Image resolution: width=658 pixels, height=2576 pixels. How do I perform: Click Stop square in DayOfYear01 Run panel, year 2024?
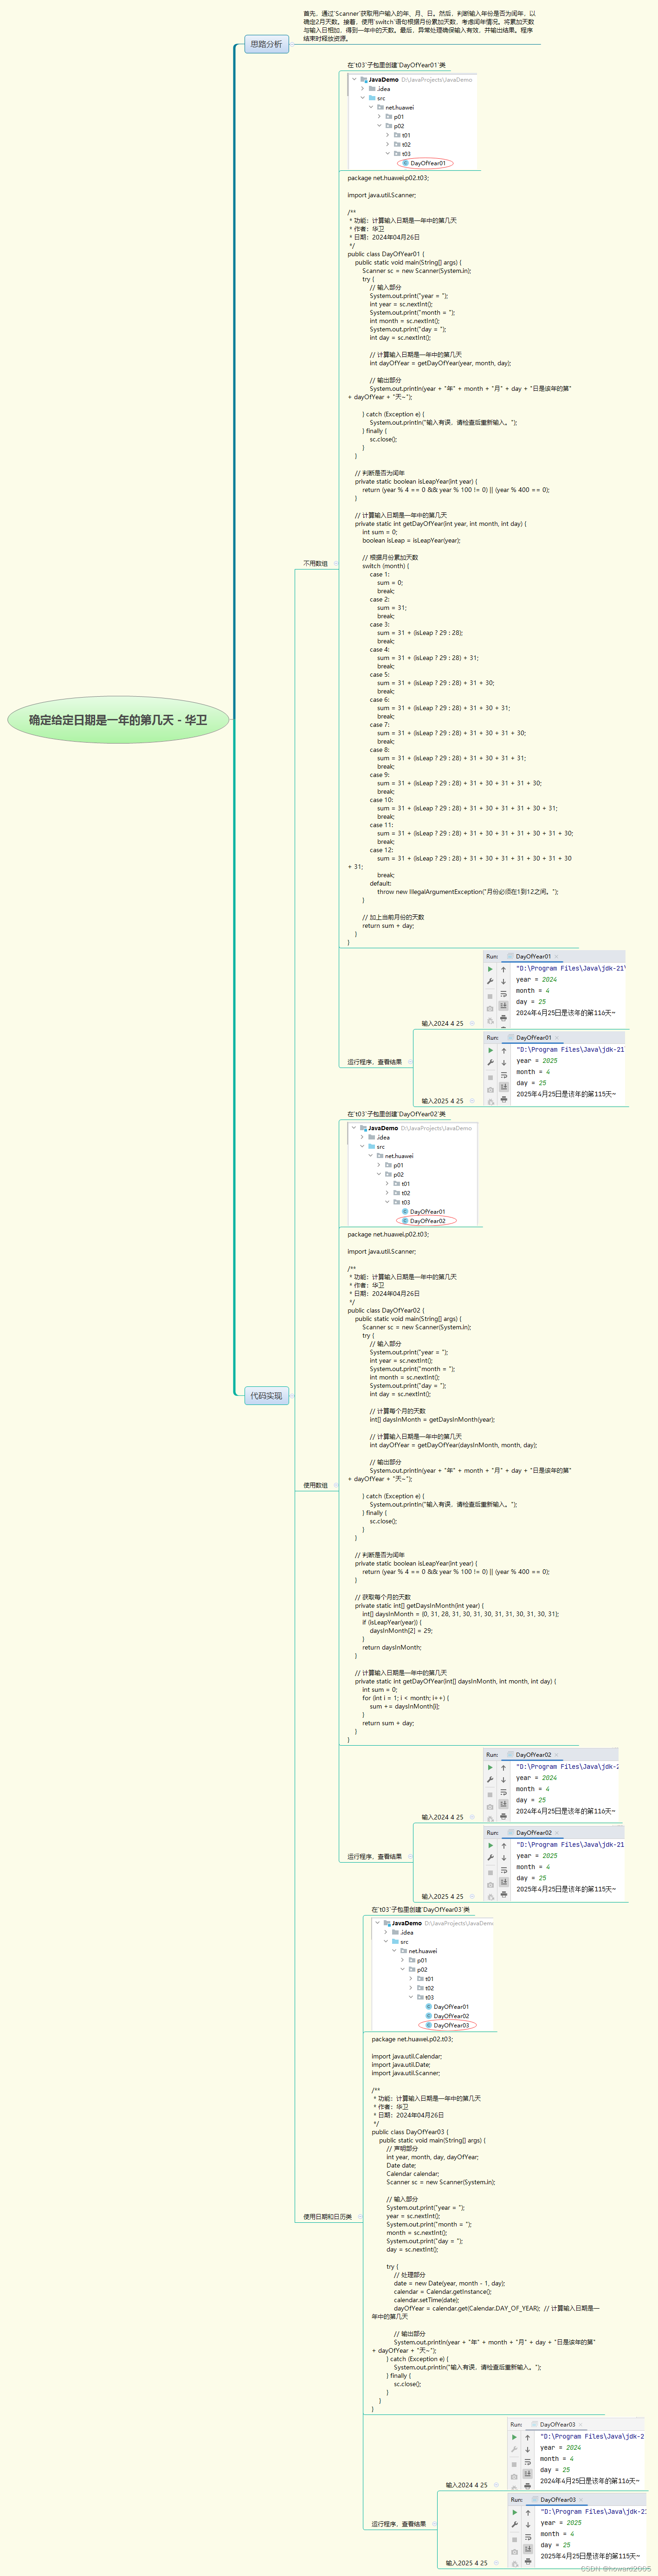point(490,997)
